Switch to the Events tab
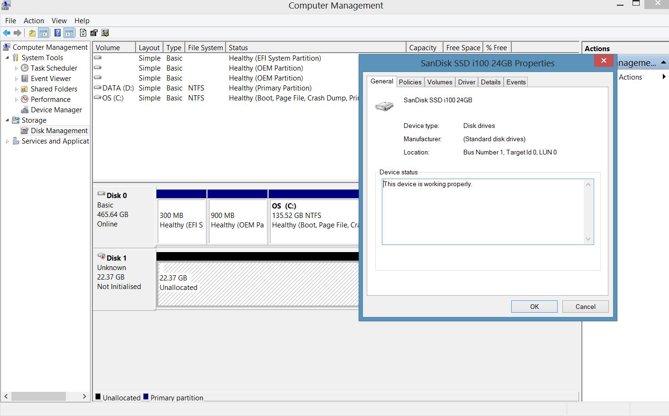Image resolution: width=669 pixels, height=416 pixels. click(x=516, y=82)
